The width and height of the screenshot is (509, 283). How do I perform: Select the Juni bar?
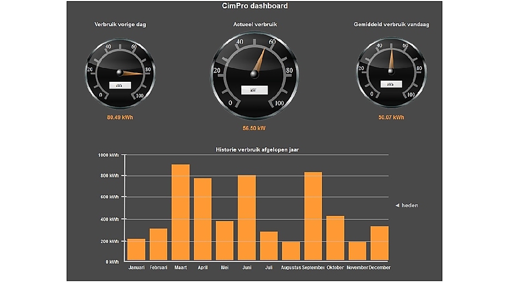click(247, 218)
